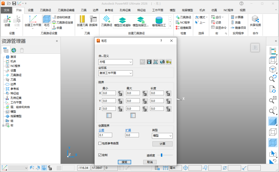The width and height of the screenshot is (279, 172).
Task: Open the globe tab in 资源管理器
Action: click(14, 50)
